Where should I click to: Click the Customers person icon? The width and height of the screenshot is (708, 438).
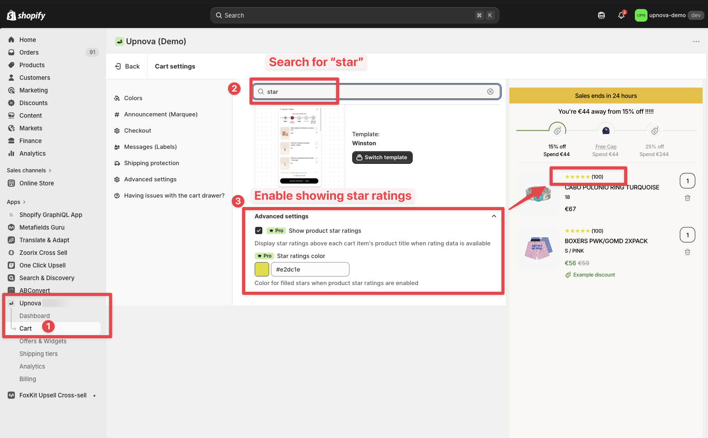pyautogui.click(x=11, y=78)
